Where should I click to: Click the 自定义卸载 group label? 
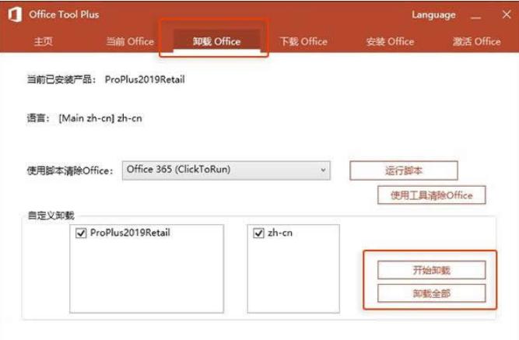click(51, 216)
